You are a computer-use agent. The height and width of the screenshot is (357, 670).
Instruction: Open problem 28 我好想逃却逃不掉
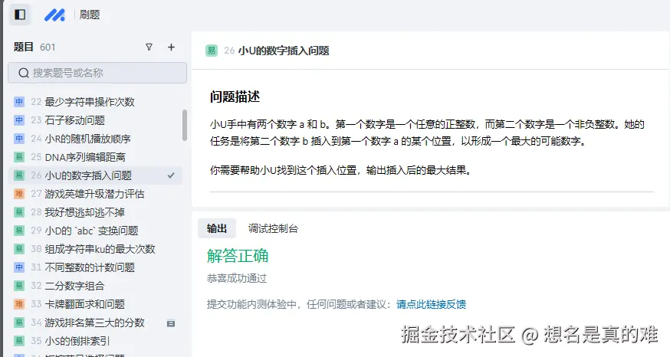point(95,211)
